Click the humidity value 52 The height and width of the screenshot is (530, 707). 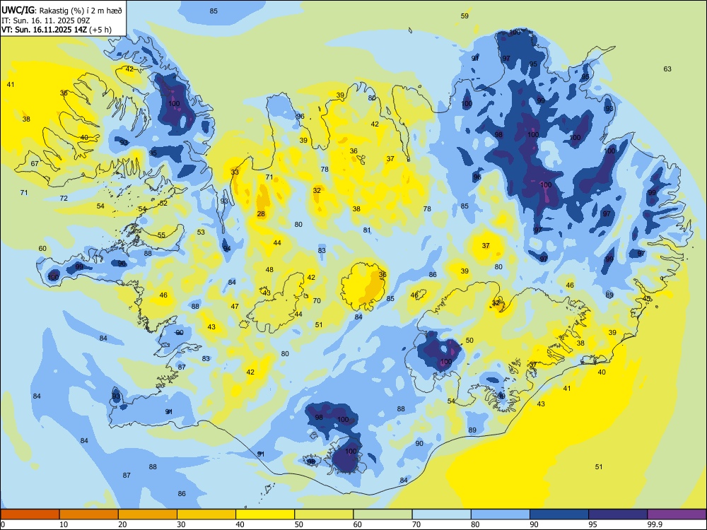pos(163,204)
